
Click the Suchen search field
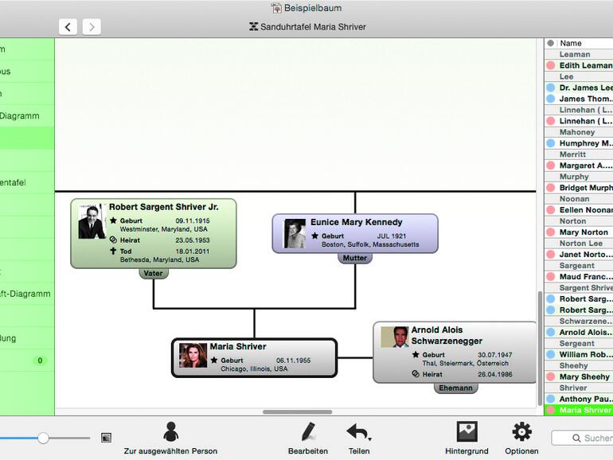pos(583,438)
